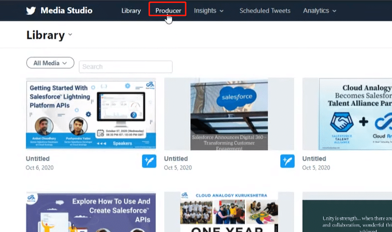The width and height of the screenshot is (392, 232).
Task: Open Salesforce Announces Digital 360 thumbnail
Action: [229, 114]
